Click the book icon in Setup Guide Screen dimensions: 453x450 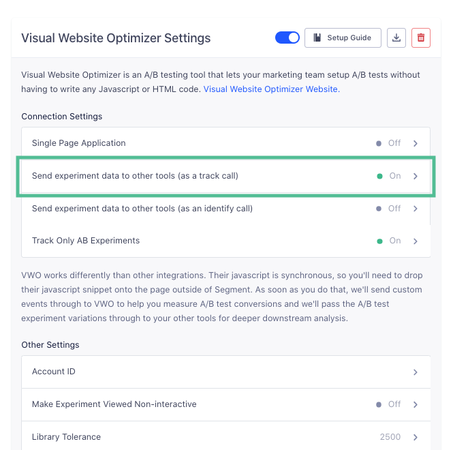point(317,37)
